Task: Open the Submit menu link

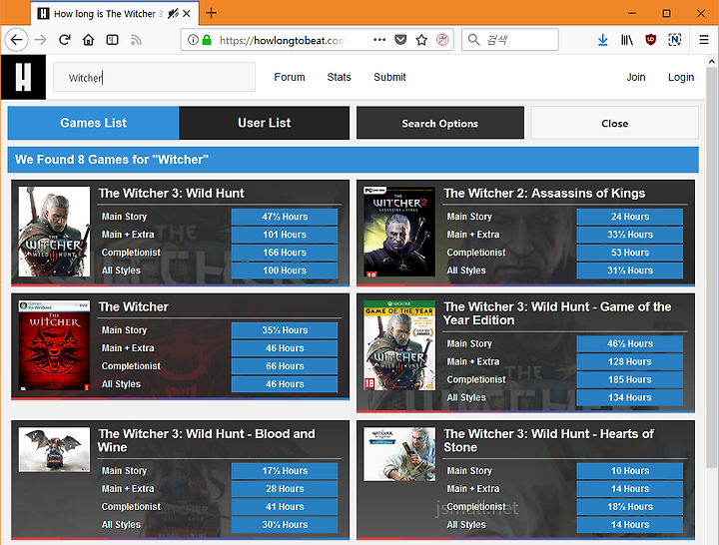Action: (x=389, y=77)
